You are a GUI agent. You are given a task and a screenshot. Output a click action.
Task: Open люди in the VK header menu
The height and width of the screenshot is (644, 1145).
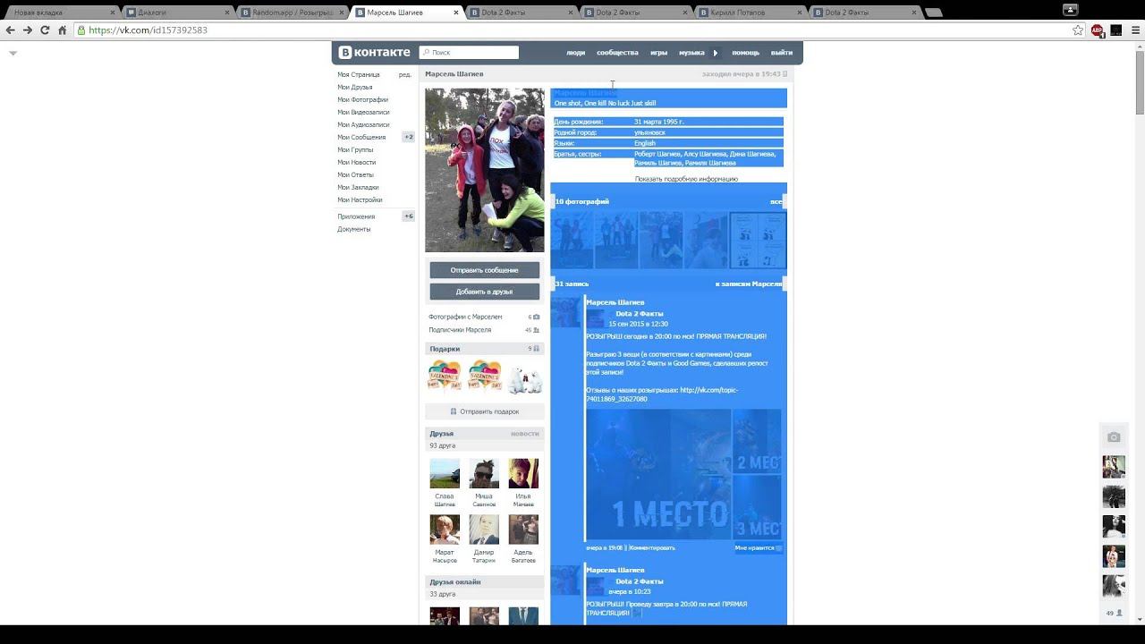tap(575, 53)
